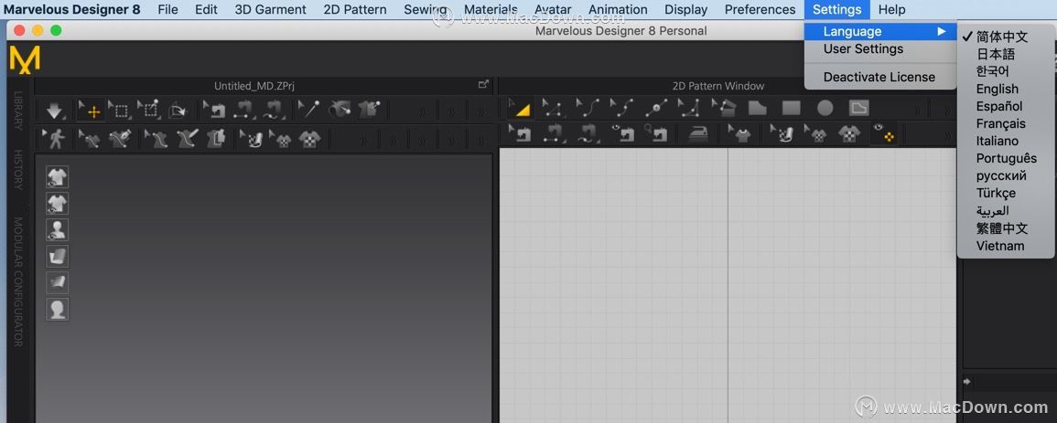
Task: Open the Materials menu
Action: pos(491,9)
